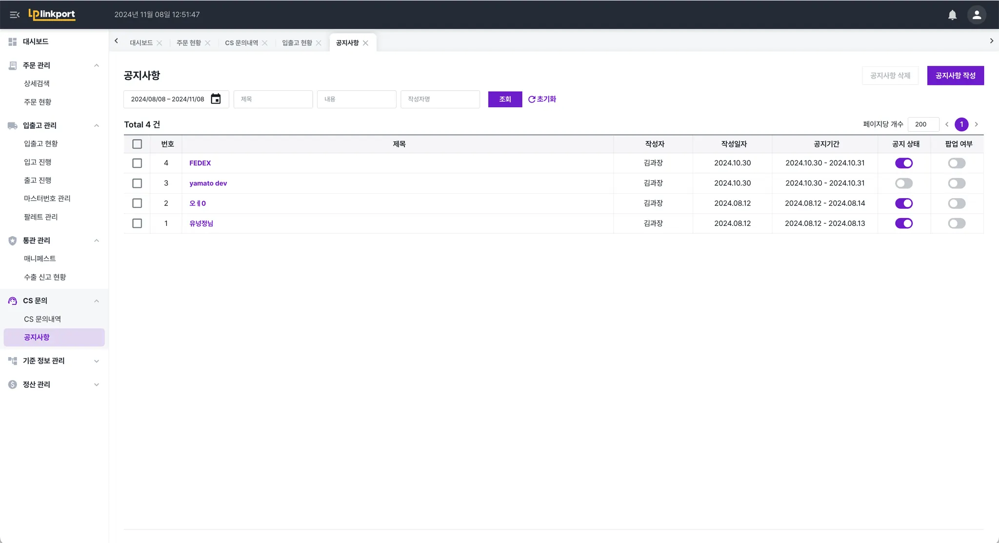Click the 제목 search input field

click(273, 99)
